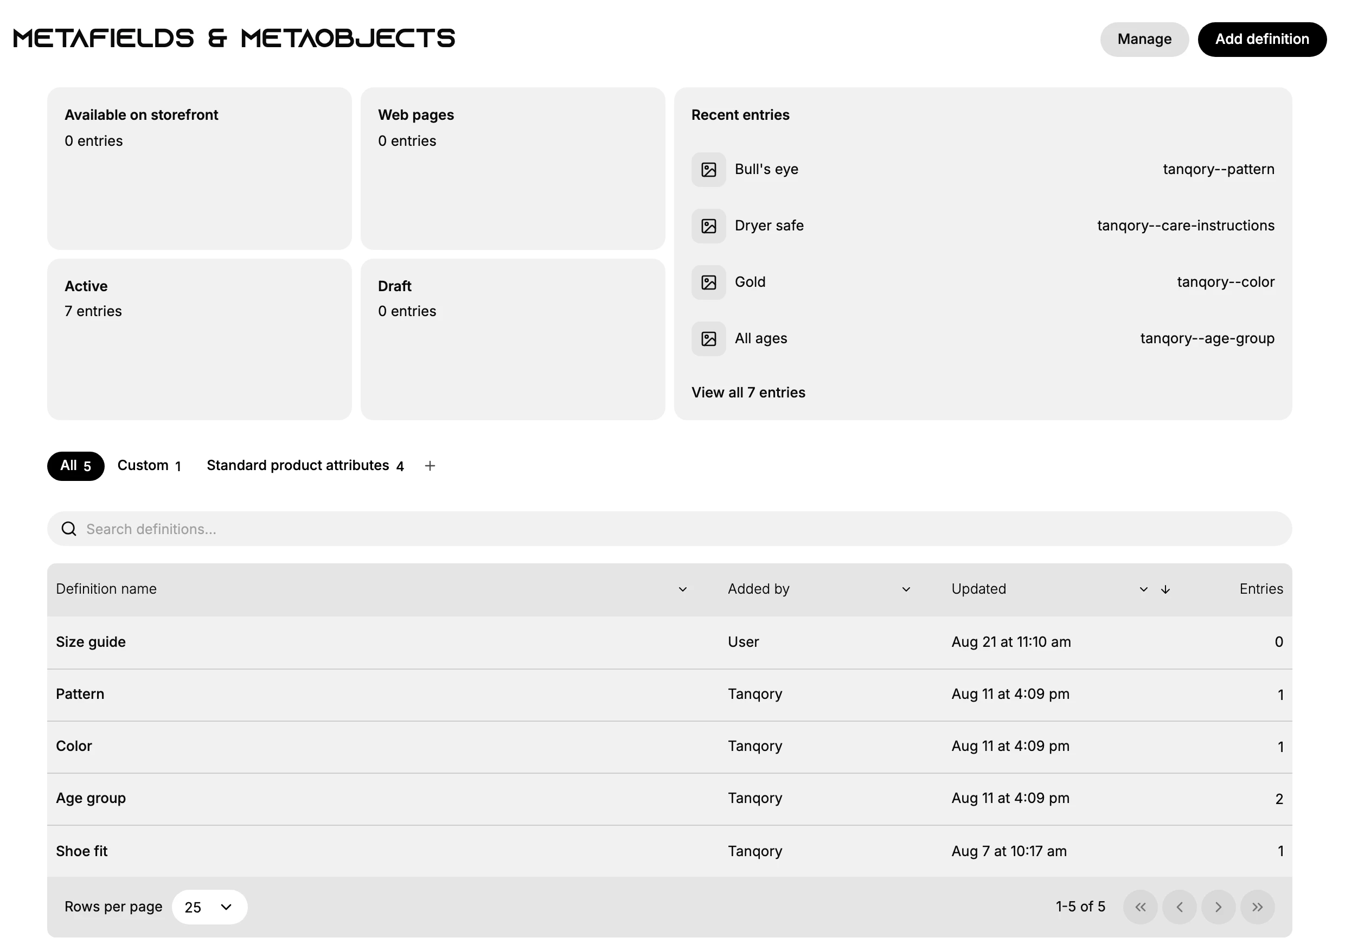
Task: Go to the next page of definitions
Action: point(1218,907)
